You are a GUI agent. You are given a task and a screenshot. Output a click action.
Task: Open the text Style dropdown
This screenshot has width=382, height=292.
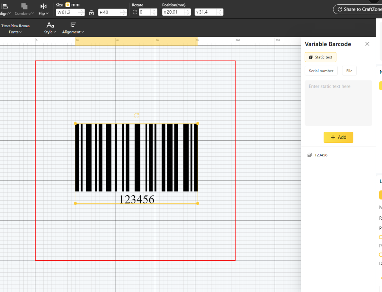(50, 28)
